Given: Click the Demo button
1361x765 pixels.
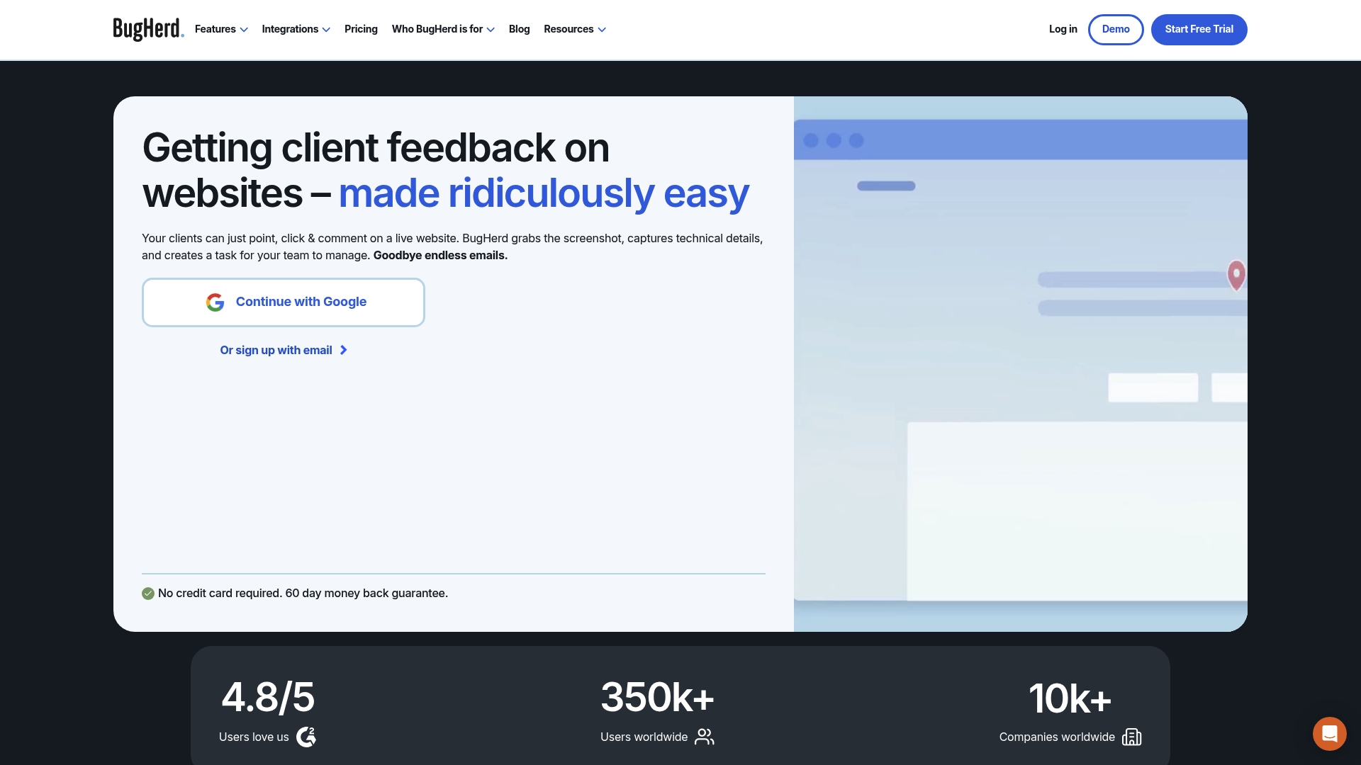Looking at the screenshot, I should pos(1116,29).
